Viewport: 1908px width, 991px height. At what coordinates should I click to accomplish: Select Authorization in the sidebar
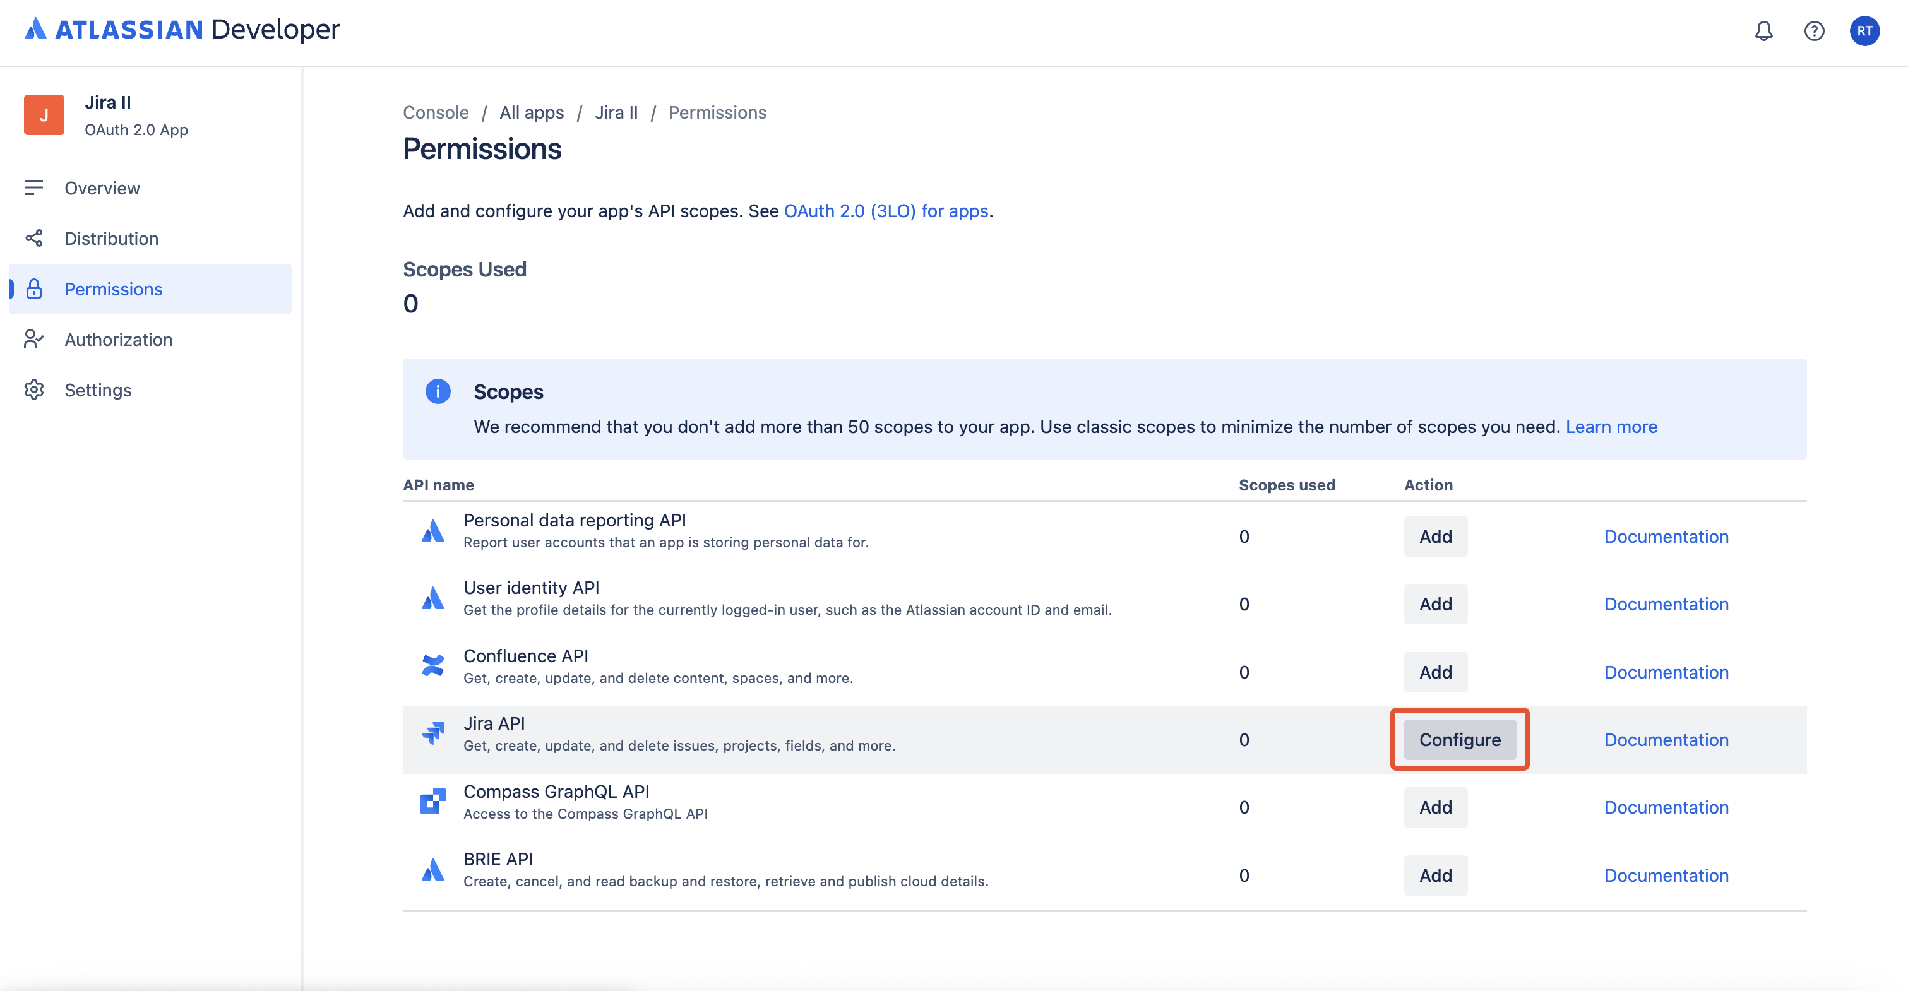(119, 339)
